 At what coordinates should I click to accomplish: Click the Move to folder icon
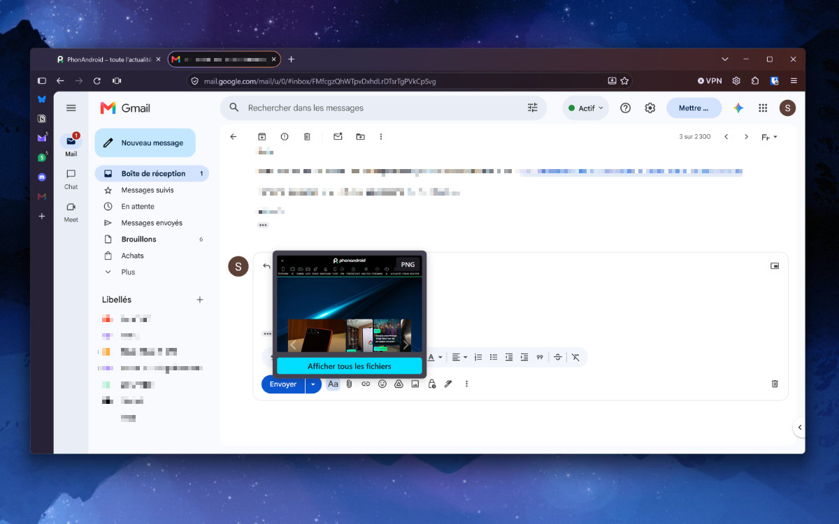coord(360,137)
